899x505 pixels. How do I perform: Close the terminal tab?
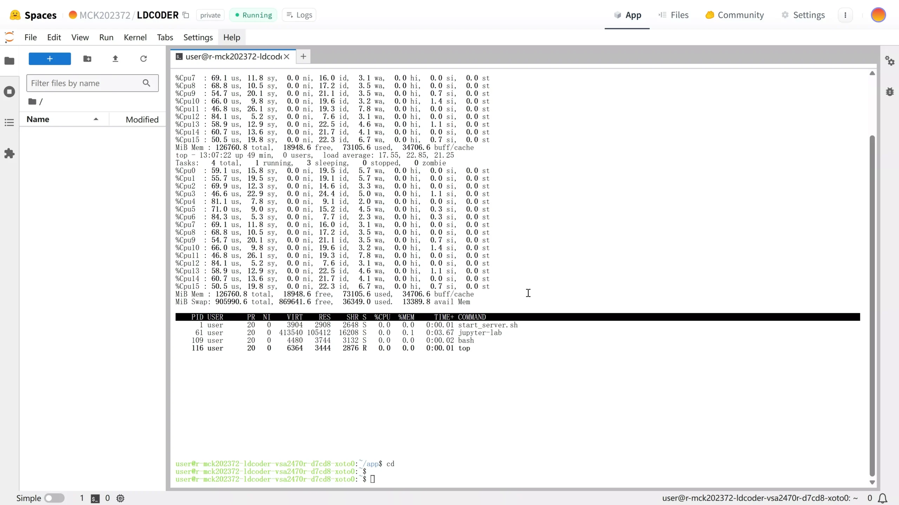coord(287,56)
